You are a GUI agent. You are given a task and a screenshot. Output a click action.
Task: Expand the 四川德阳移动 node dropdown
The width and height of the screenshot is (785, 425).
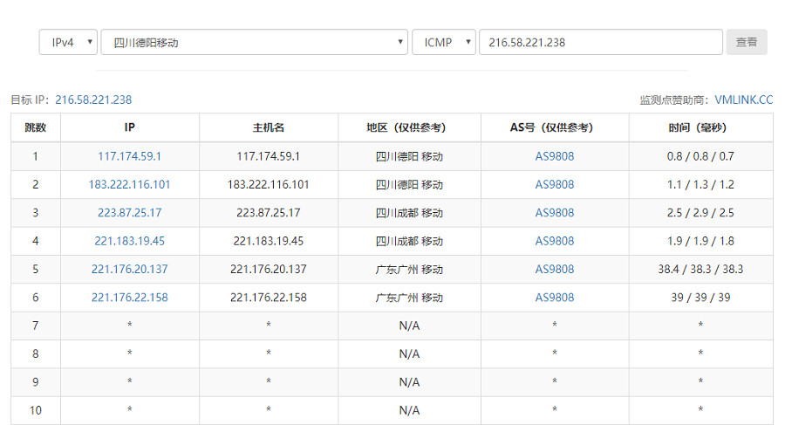click(x=254, y=42)
